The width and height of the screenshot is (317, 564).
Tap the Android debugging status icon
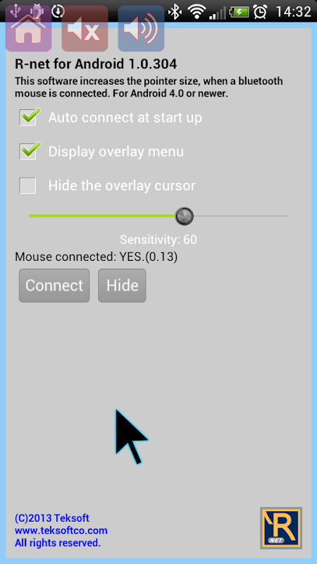coord(37,11)
